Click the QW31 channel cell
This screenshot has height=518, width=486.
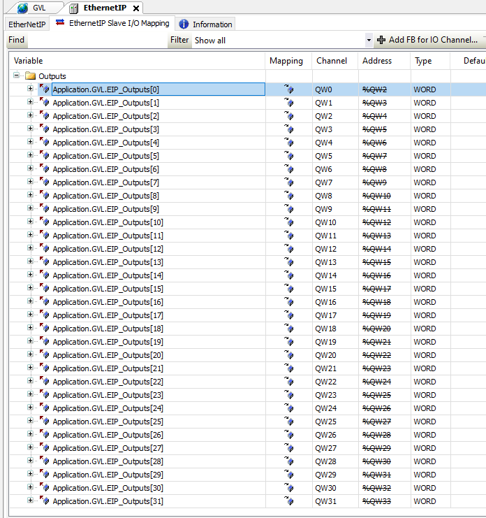point(335,501)
